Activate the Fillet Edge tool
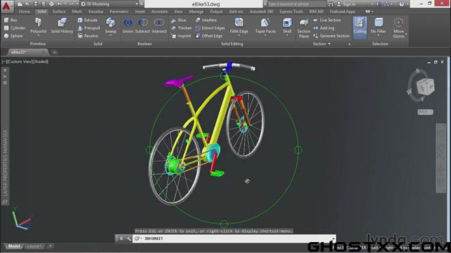Screen dimensions: 451x253 238,26
